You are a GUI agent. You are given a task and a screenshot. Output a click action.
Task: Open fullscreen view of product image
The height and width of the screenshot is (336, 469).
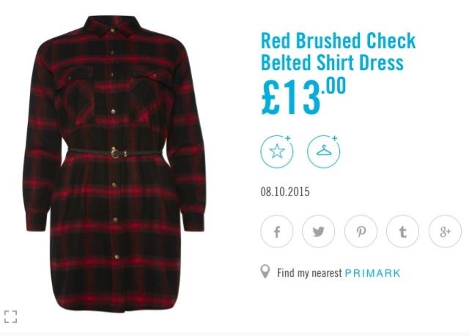point(10,316)
